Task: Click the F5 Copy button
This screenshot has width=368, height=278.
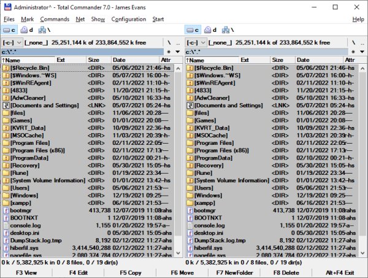Action: [x=130, y=273]
